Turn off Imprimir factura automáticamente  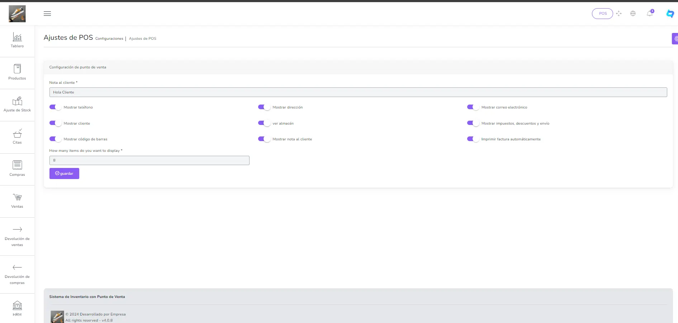pyautogui.click(x=473, y=139)
